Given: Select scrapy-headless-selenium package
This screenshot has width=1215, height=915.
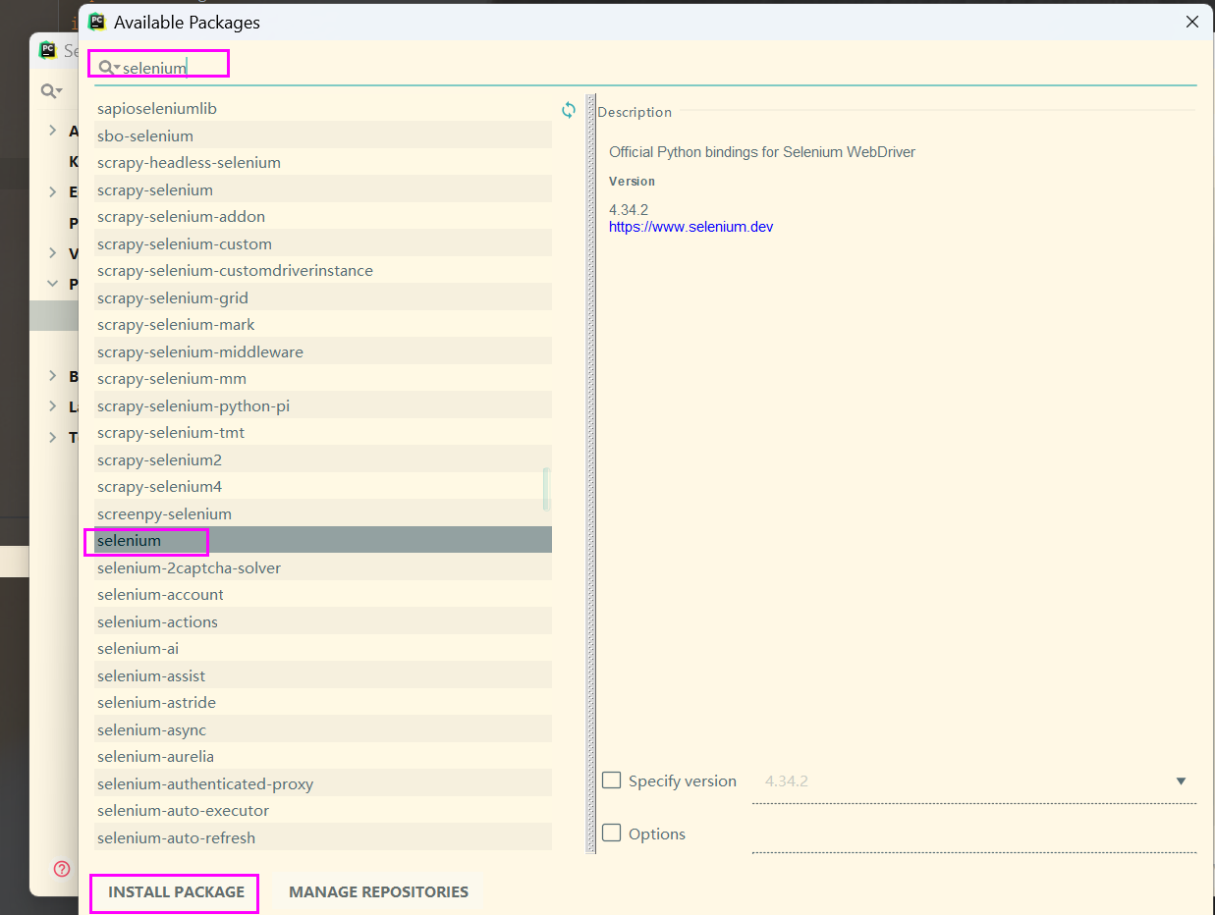Looking at the screenshot, I should pos(323,162).
